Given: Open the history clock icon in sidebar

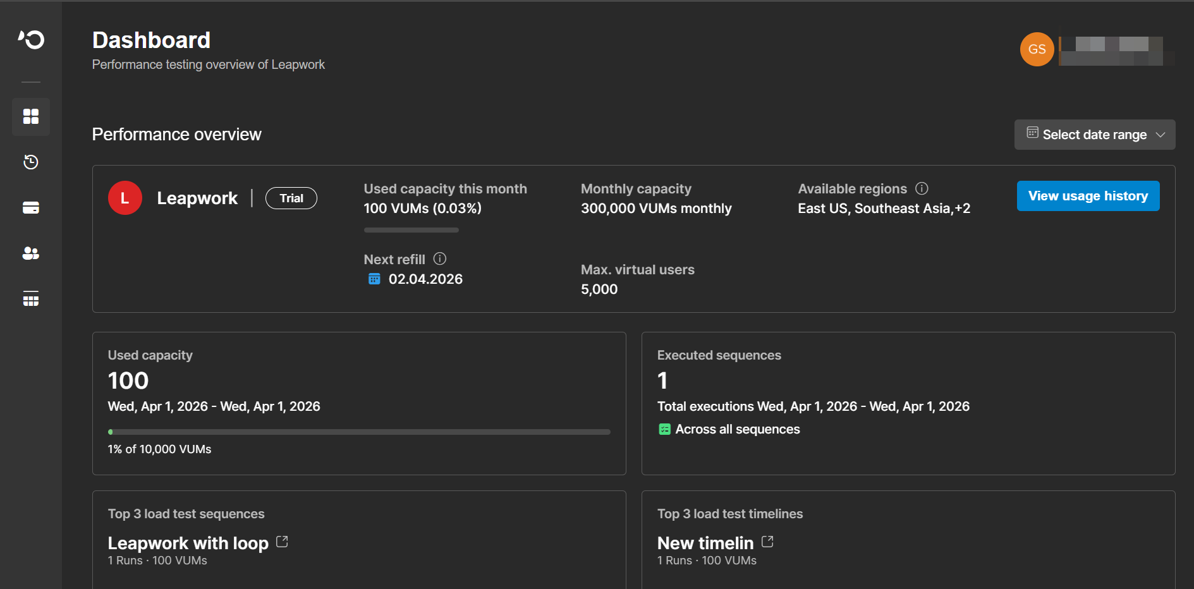Looking at the screenshot, I should click(x=31, y=162).
